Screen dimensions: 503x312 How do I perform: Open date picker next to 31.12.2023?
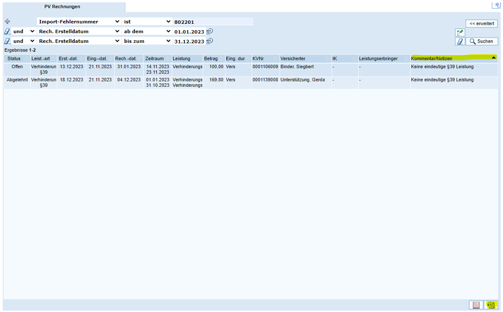point(210,41)
